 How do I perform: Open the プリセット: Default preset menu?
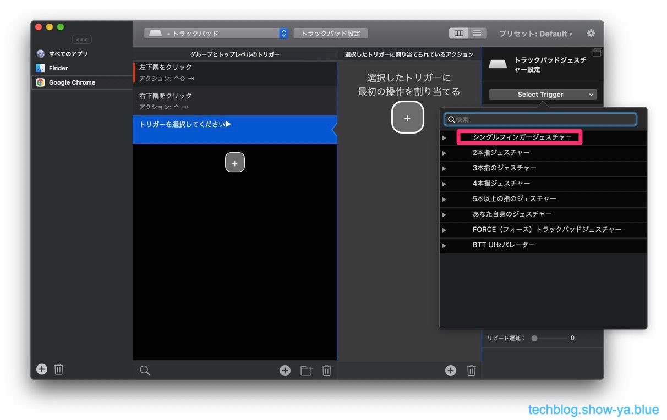(x=535, y=34)
